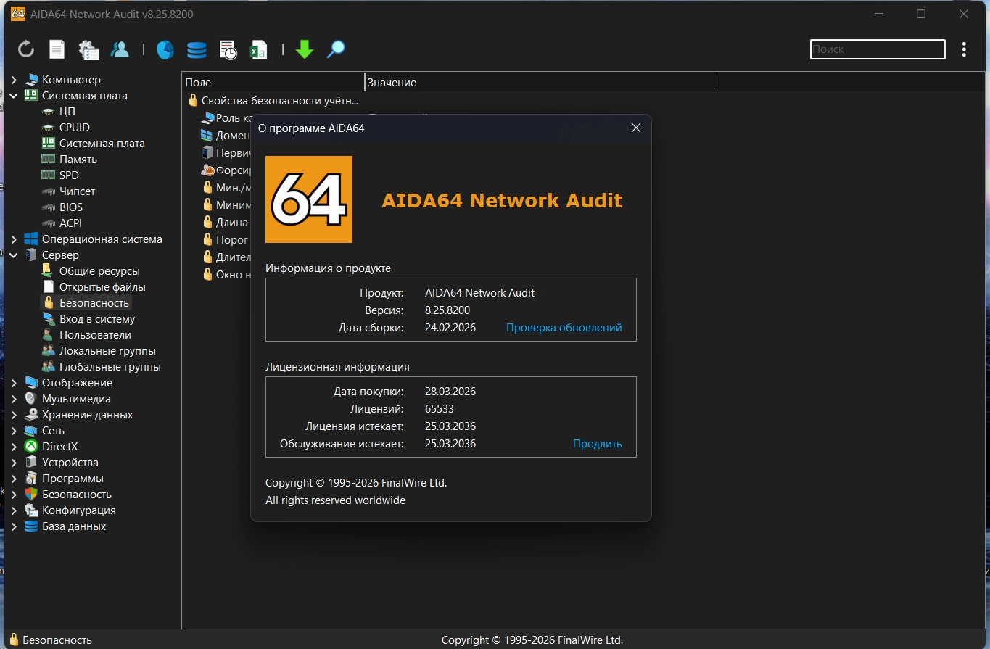The width and height of the screenshot is (990, 649).
Task: Open the Report page icon in toolbar
Action: (57, 49)
